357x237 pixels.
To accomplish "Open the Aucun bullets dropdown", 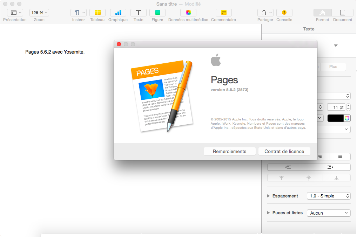I will click(x=329, y=213).
